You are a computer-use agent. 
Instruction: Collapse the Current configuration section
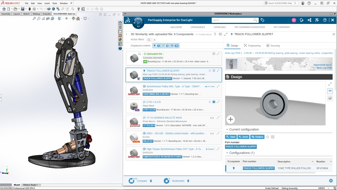point(227,129)
